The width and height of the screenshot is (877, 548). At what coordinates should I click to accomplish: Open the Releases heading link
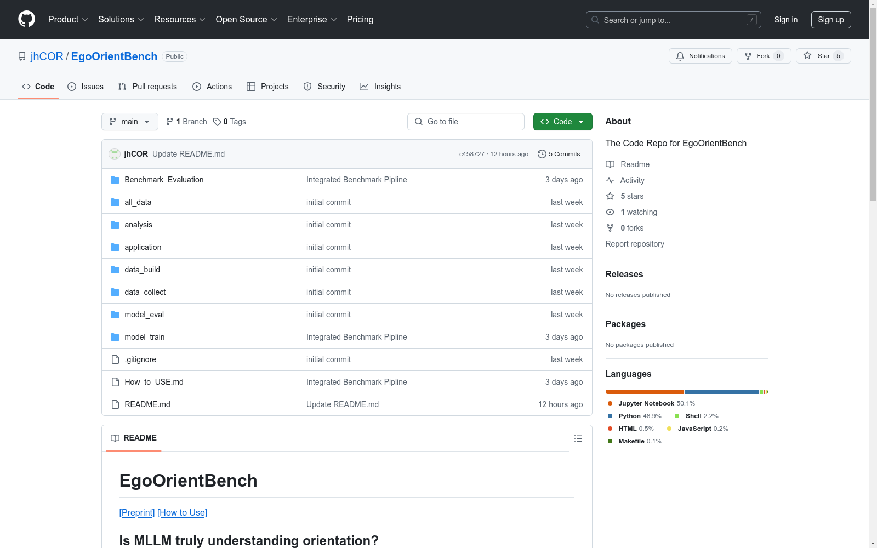pyautogui.click(x=624, y=274)
